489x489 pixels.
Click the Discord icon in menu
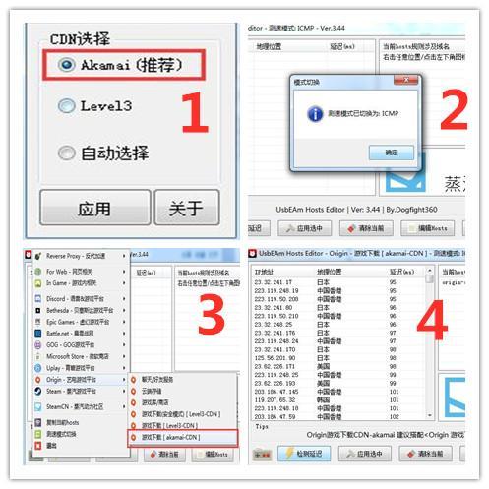pyautogui.click(x=38, y=298)
